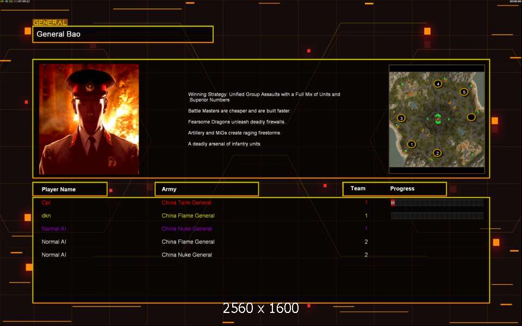This screenshot has height=326, width=522.
Task: Click Cpt's loading progress bar
Action: click(437, 203)
